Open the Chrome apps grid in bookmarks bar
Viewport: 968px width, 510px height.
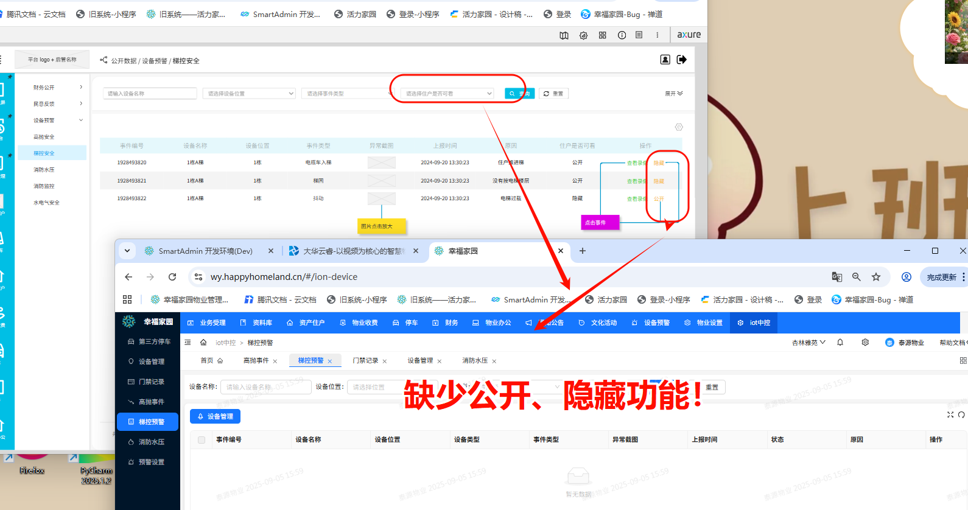point(127,299)
